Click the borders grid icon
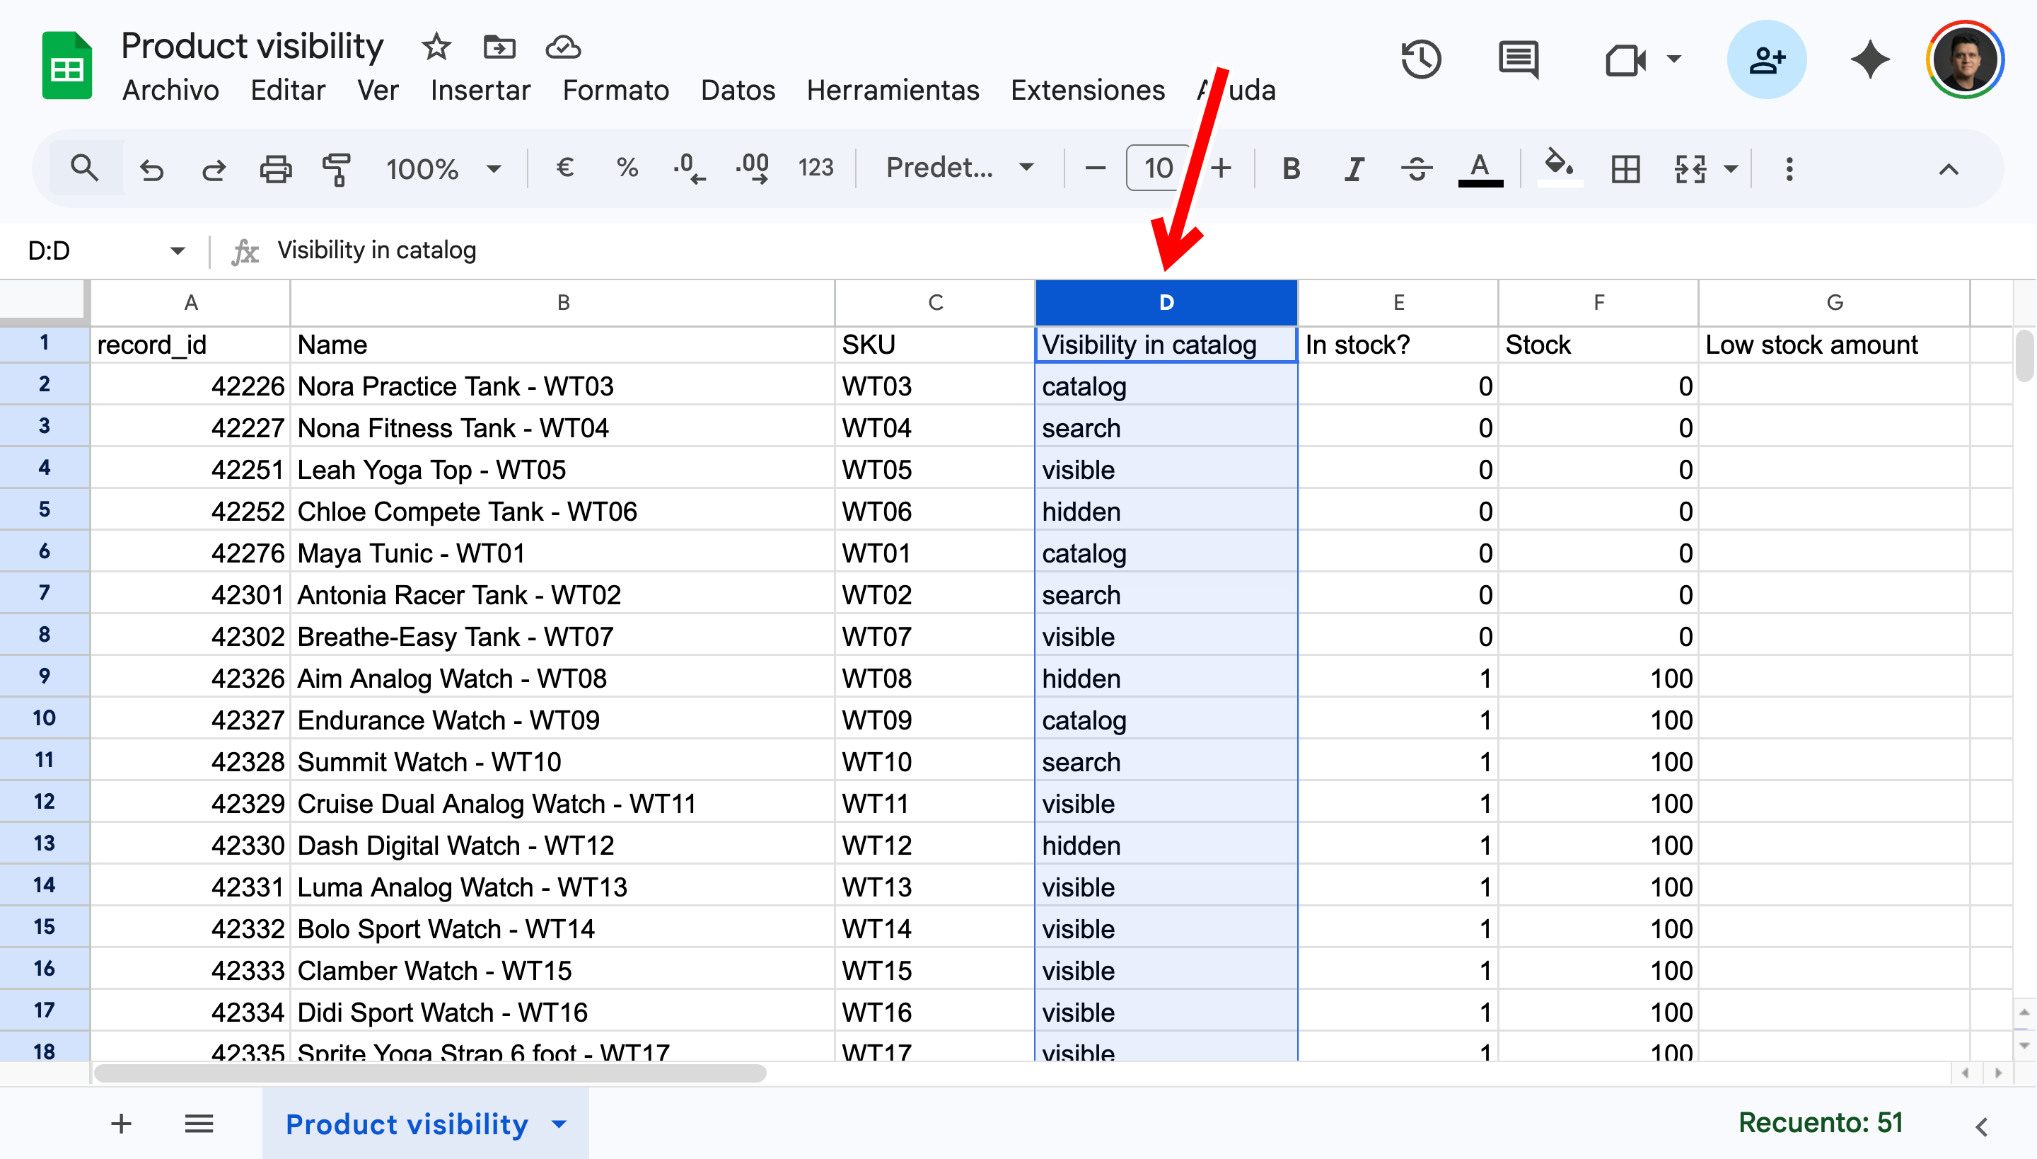The width and height of the screenshot is (2037, 1159). coord(1625,168)
